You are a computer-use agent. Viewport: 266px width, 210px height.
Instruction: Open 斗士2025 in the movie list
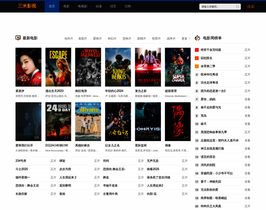point(22,169)
